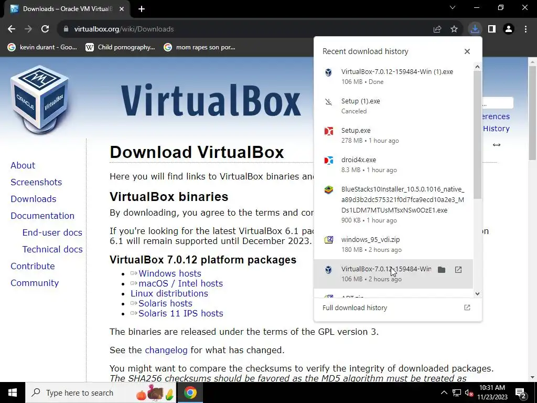Viewport: 537px width, 403px height.
Task: Click the red Setup.exe file icon
Action: [x=328, y=131]
